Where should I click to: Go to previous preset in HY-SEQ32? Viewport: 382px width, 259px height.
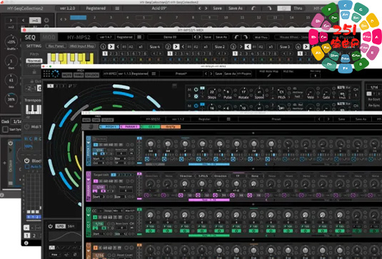coord(319,119)
